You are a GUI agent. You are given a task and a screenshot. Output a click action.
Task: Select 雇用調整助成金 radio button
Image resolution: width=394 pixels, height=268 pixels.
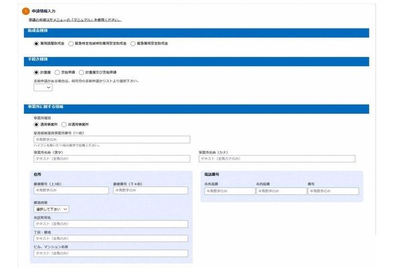[37, 43]
